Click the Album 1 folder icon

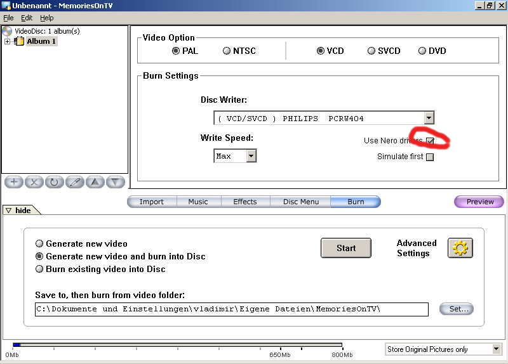click(19, 41)
